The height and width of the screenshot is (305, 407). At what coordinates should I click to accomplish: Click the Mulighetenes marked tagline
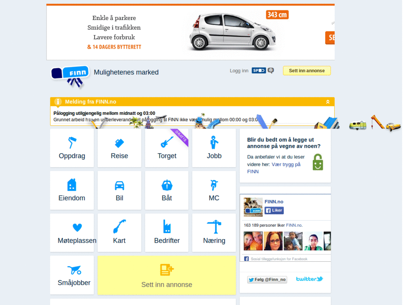point(126,72)
